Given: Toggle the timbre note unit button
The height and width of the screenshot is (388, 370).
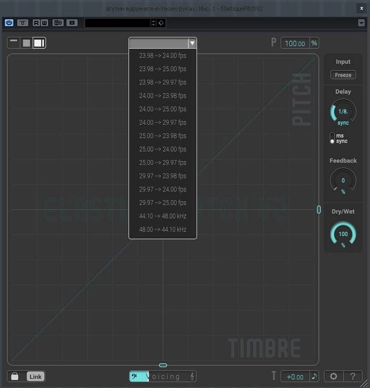Looking at the screenshot, I should tap(314, 377).
